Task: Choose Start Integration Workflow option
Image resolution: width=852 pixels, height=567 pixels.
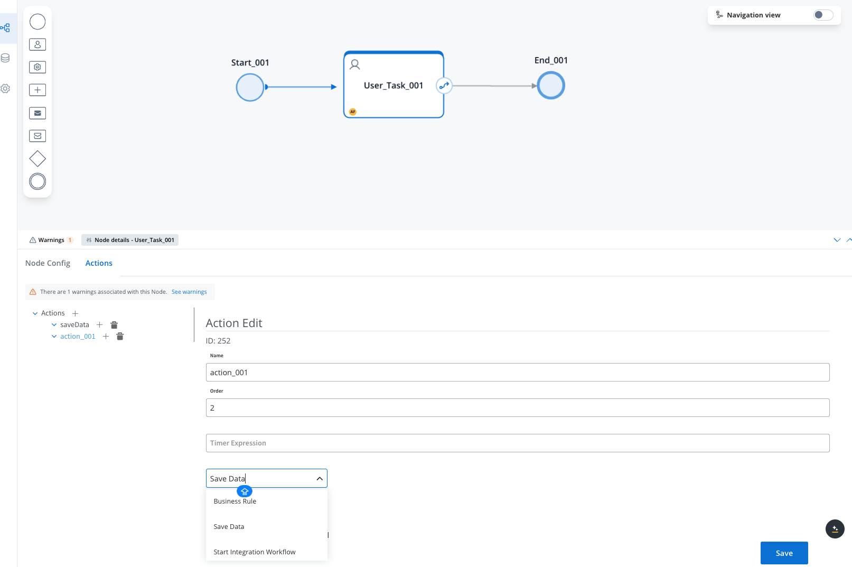Action: point(267,552)
